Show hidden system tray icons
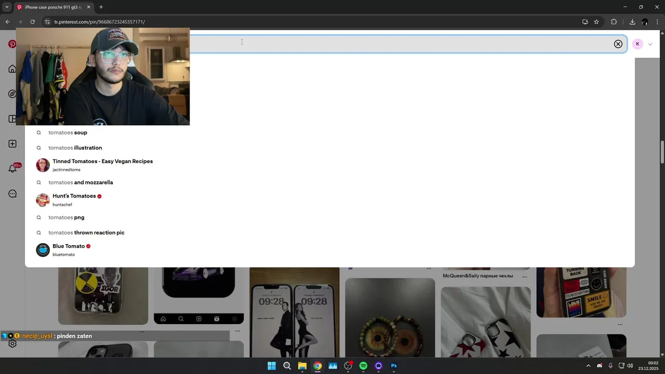665x374 pixels. [x=588, y=366]
